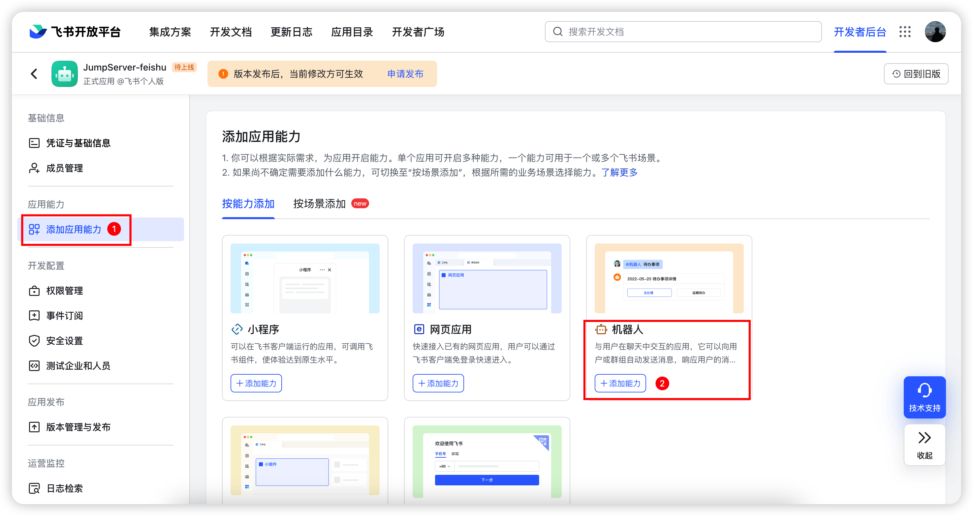Switch to the 按场景添加 tab
The height and width of the screenshot is (516, 973).
320,204
